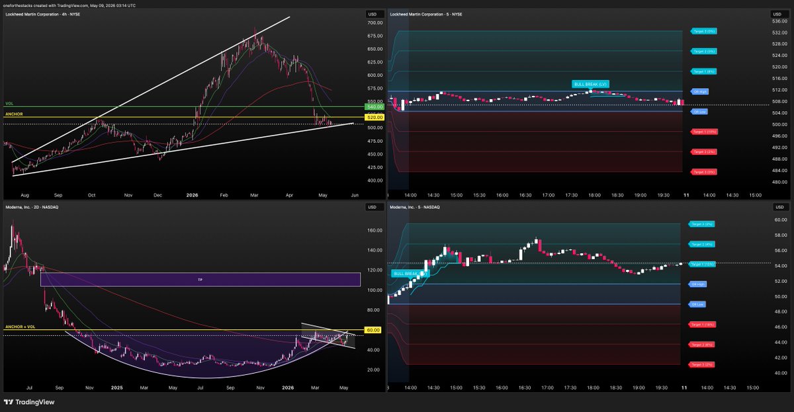Click the 536.00 price level on Lockheed 5-minute axis
The width and height of the screenshot is (794, 412).
[778, 21]
